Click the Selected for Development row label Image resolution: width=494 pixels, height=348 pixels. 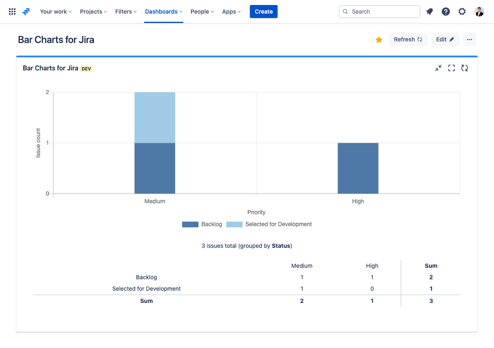[146, 289]
